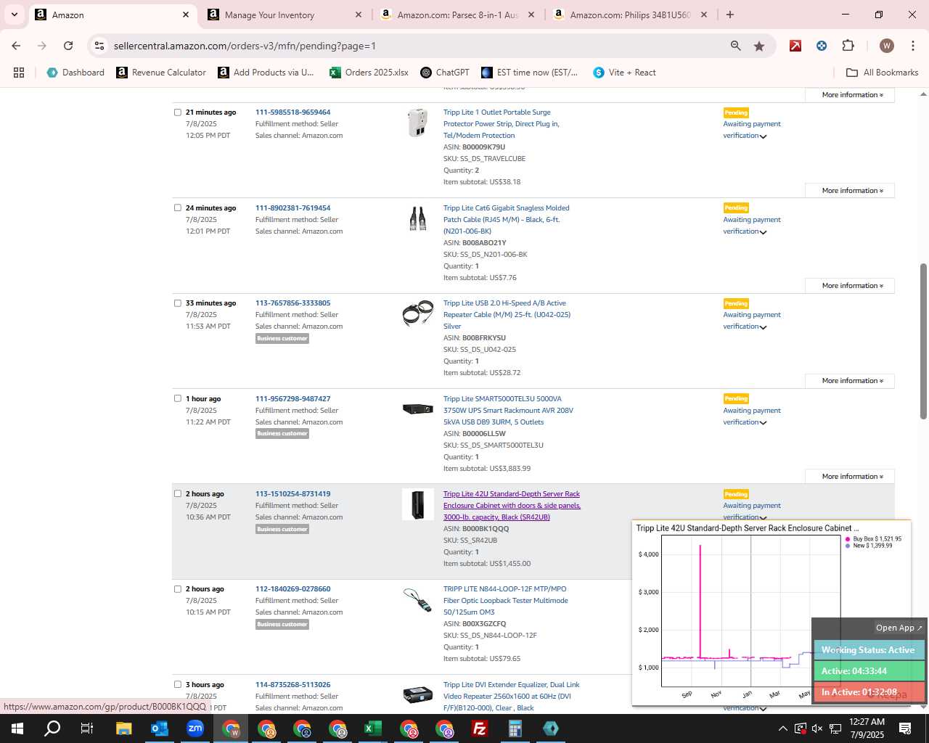Select checkbox for order 114-8735268-5113026
This screenshot has width=929, height=743.
tap(178, 685)
